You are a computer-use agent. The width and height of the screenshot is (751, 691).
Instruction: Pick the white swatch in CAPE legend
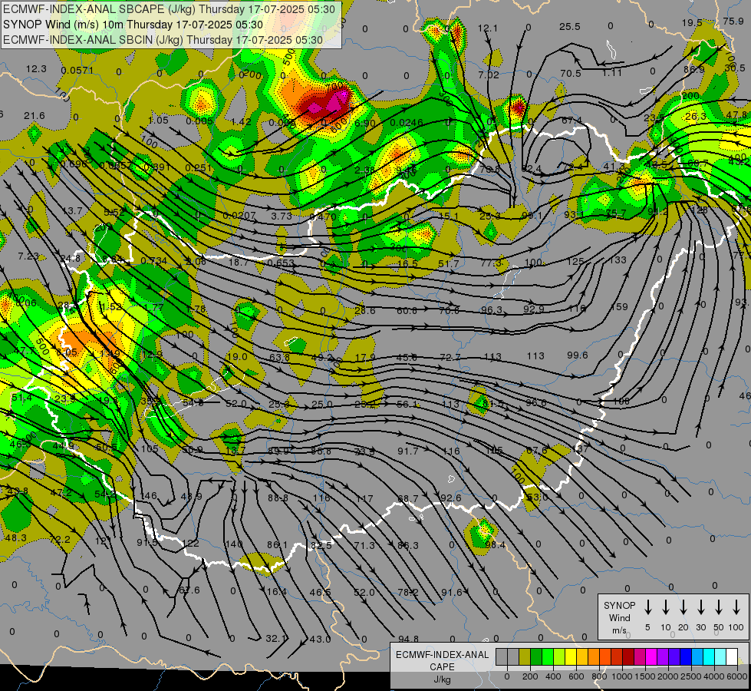731,657
